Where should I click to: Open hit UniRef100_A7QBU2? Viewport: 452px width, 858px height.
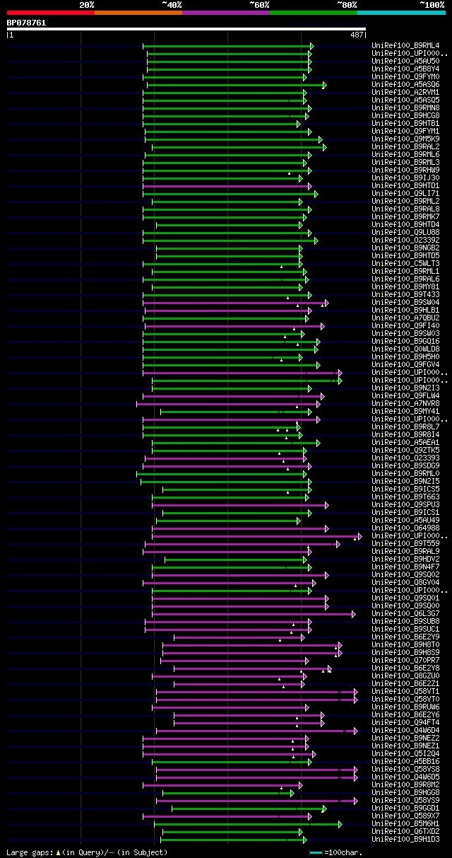pyautogui.click(x=405, y=318)
